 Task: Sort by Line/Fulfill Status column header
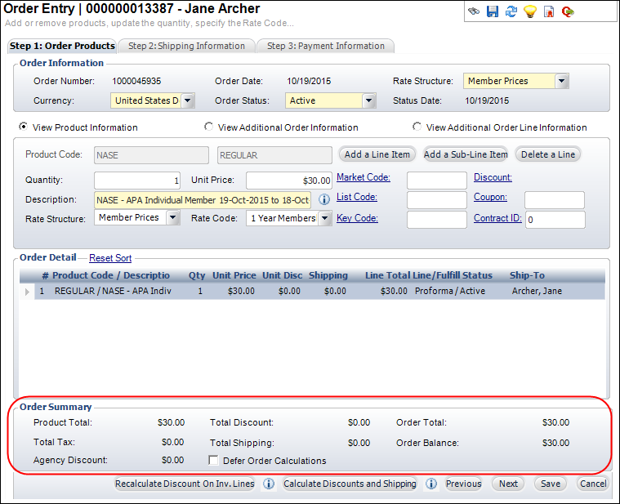(x=453, y=275)
